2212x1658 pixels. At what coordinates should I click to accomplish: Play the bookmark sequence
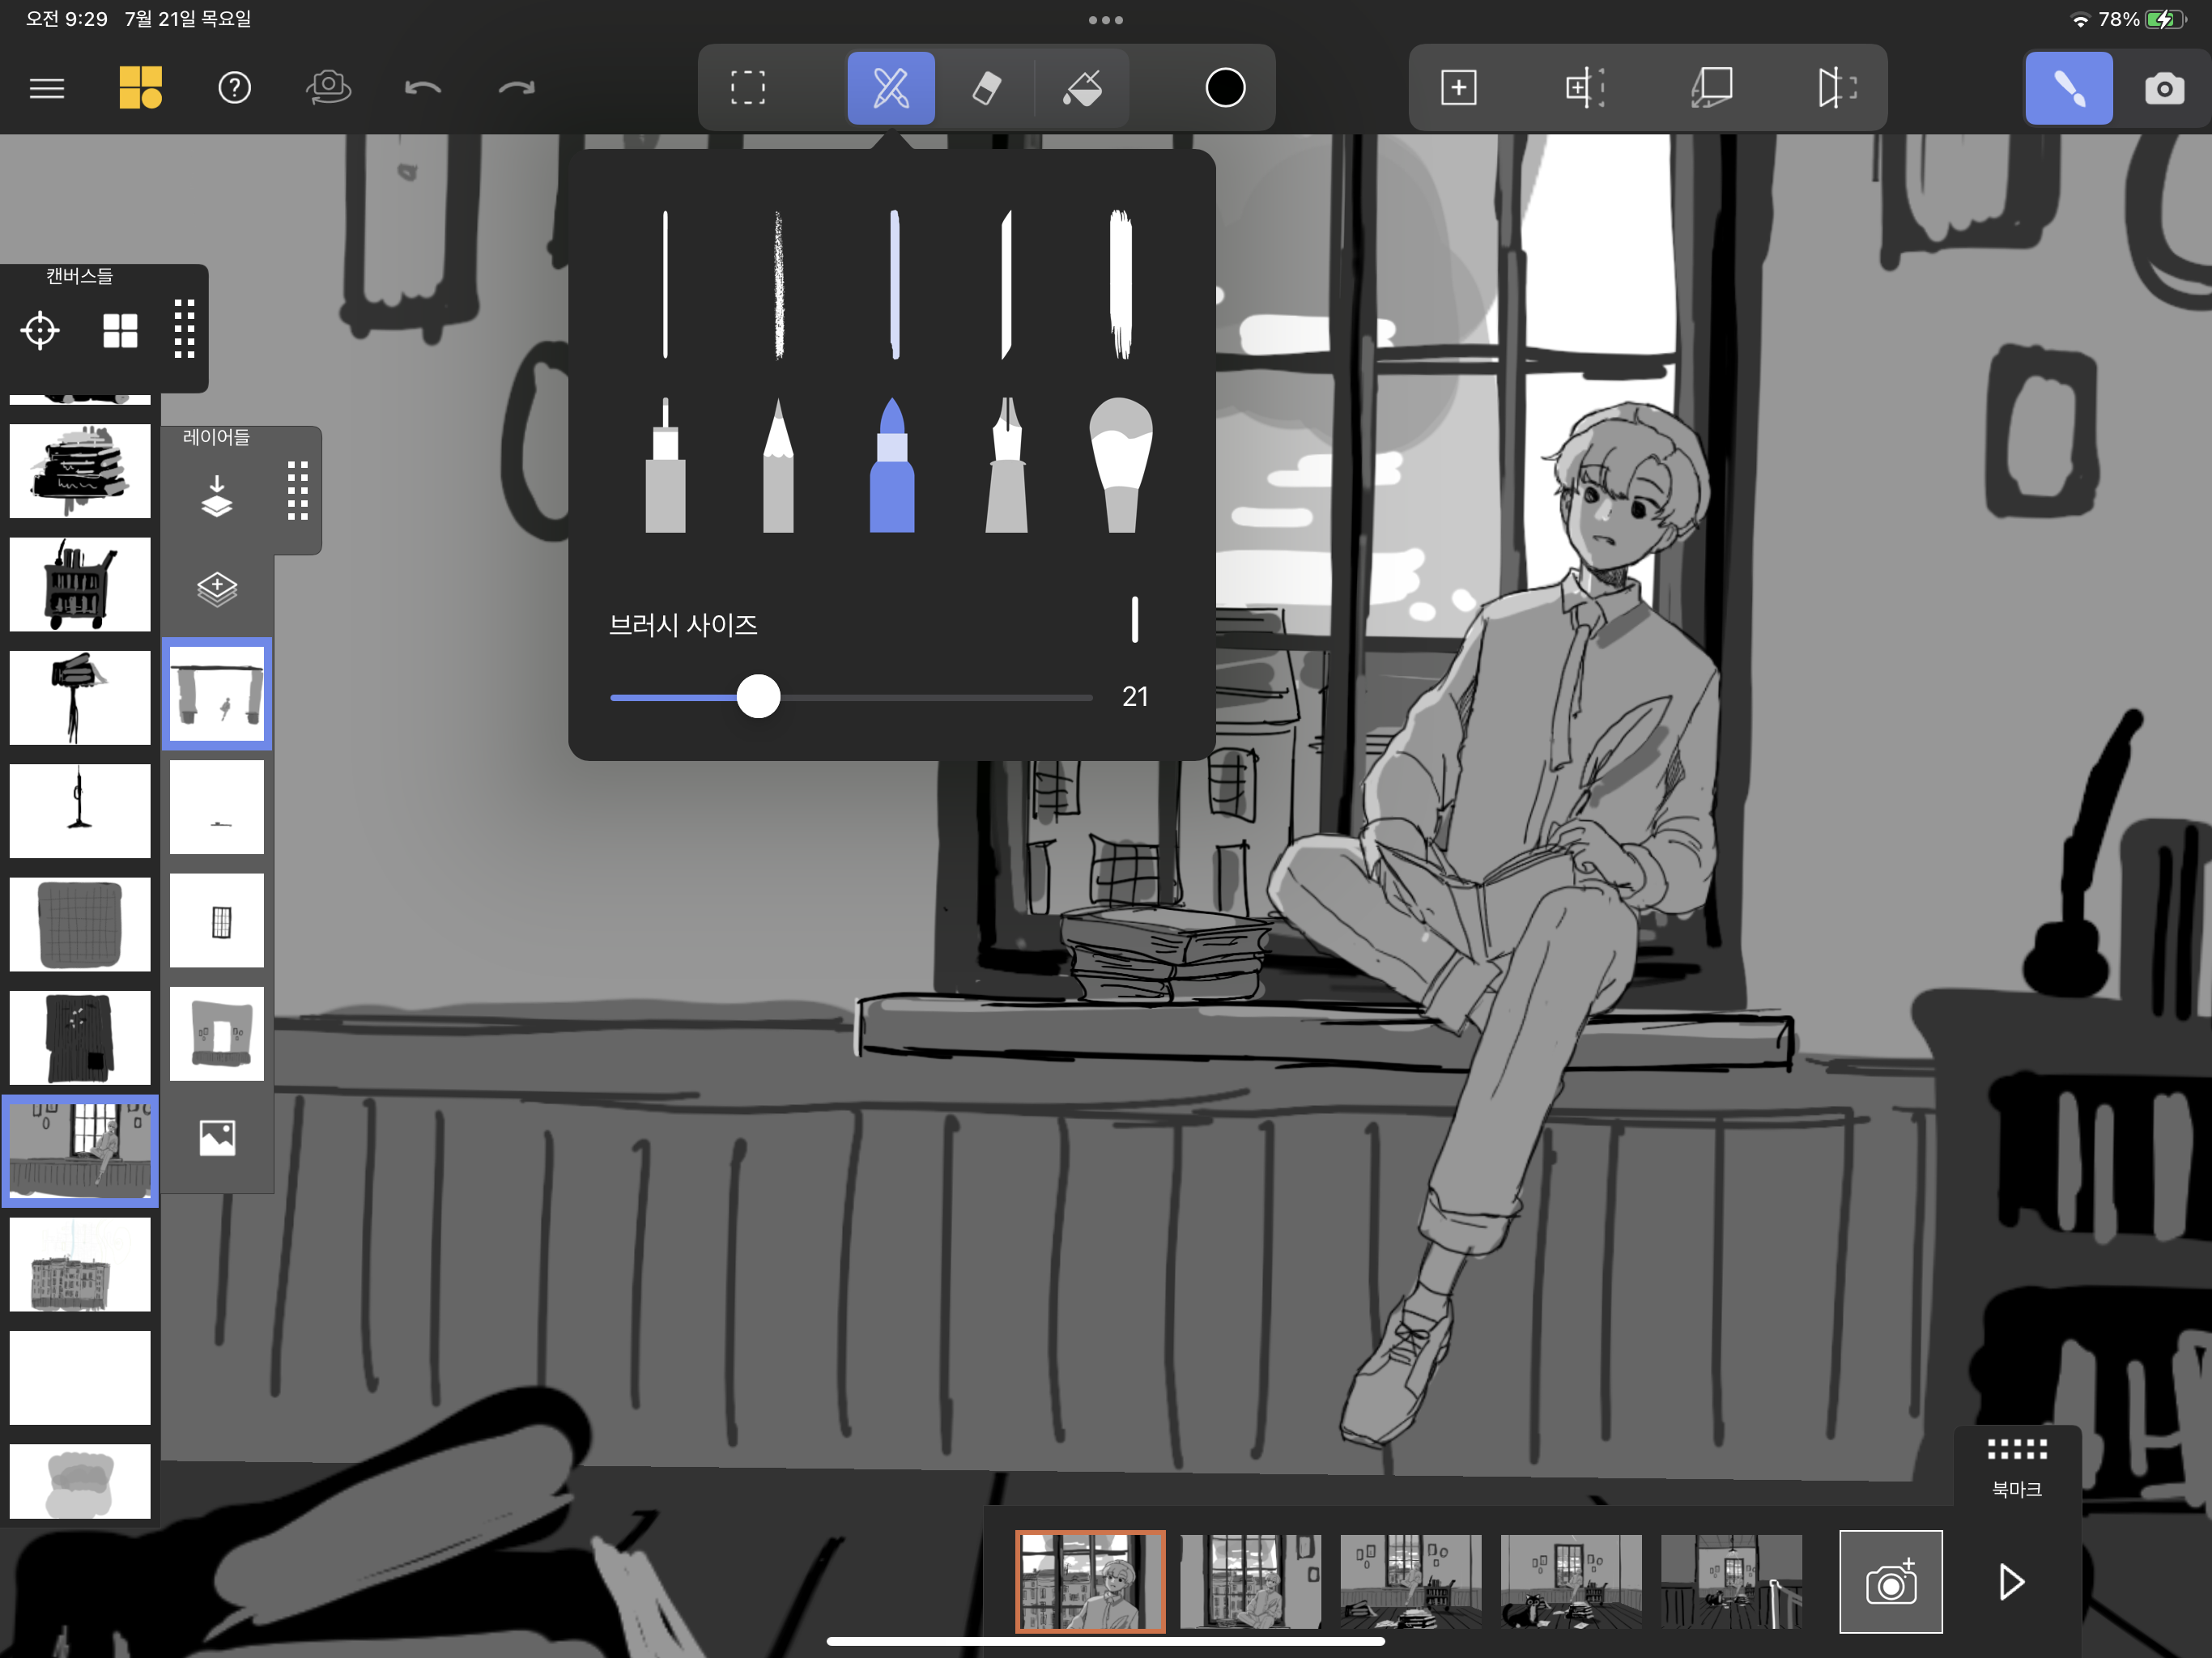point(2011,1582)
